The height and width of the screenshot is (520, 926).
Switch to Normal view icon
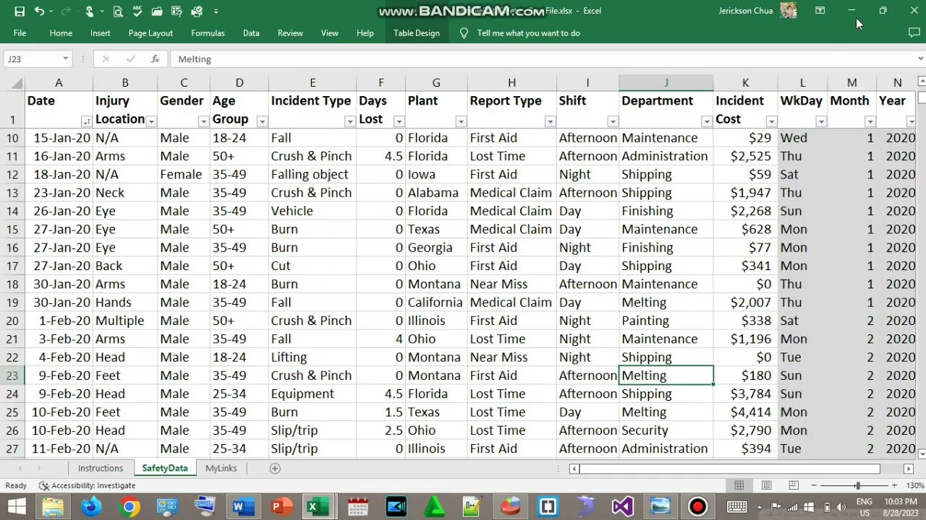point(739,485)
